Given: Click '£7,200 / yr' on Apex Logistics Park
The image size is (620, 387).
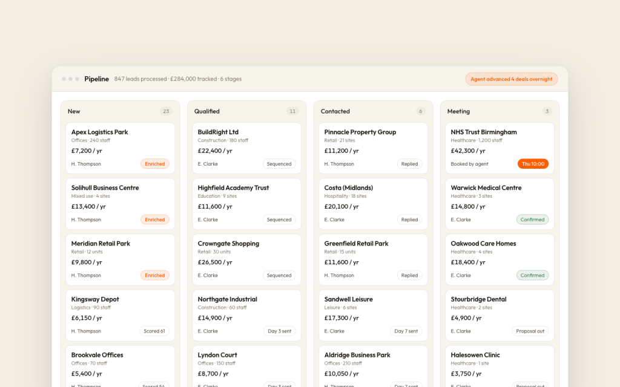Looking at the screenshot, I should [x=87, y=151].
